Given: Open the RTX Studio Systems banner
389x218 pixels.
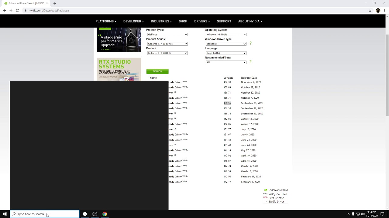Looking at the screenshot, I should tap(119, 69).
